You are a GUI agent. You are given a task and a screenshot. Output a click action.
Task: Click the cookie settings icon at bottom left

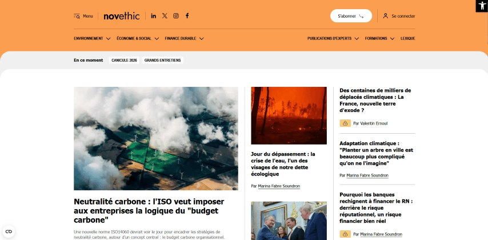point(9,231)
